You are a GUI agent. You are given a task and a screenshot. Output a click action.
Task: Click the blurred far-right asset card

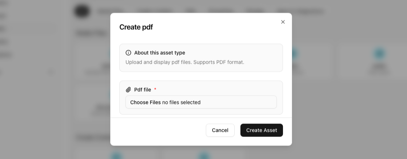[x=373, y=62]
